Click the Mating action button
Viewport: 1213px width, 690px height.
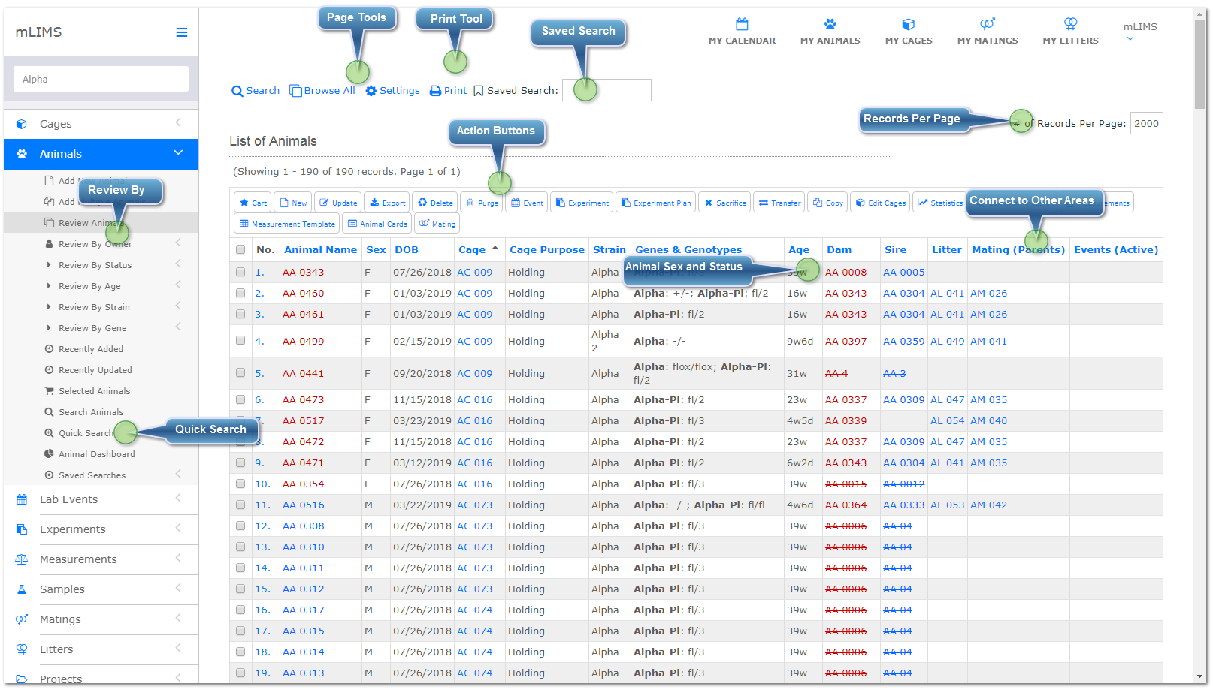437,224
